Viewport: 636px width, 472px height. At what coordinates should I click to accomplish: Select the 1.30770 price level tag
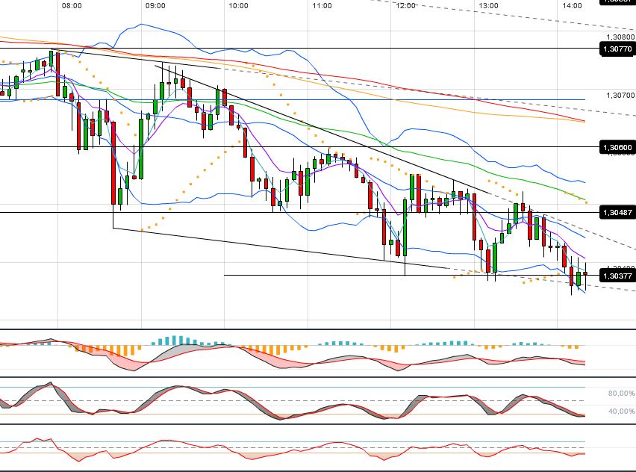coord(615,49)
